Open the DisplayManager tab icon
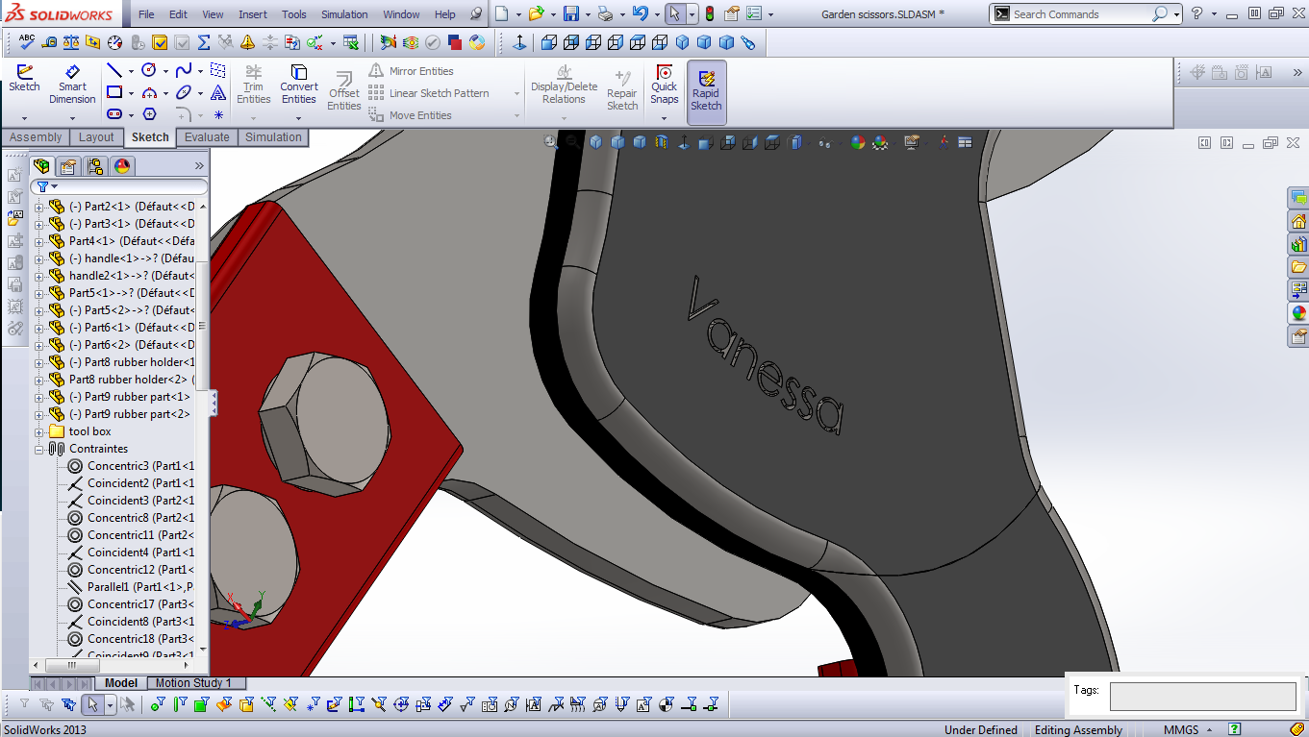This screenshot has width=1309, height=737. pos(122,166)
